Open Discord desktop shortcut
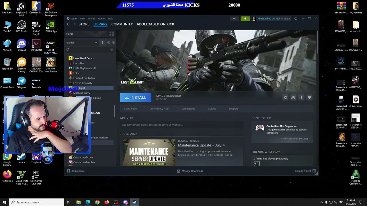Viewport: 367px width, 206px height. (x=22, y=45)
